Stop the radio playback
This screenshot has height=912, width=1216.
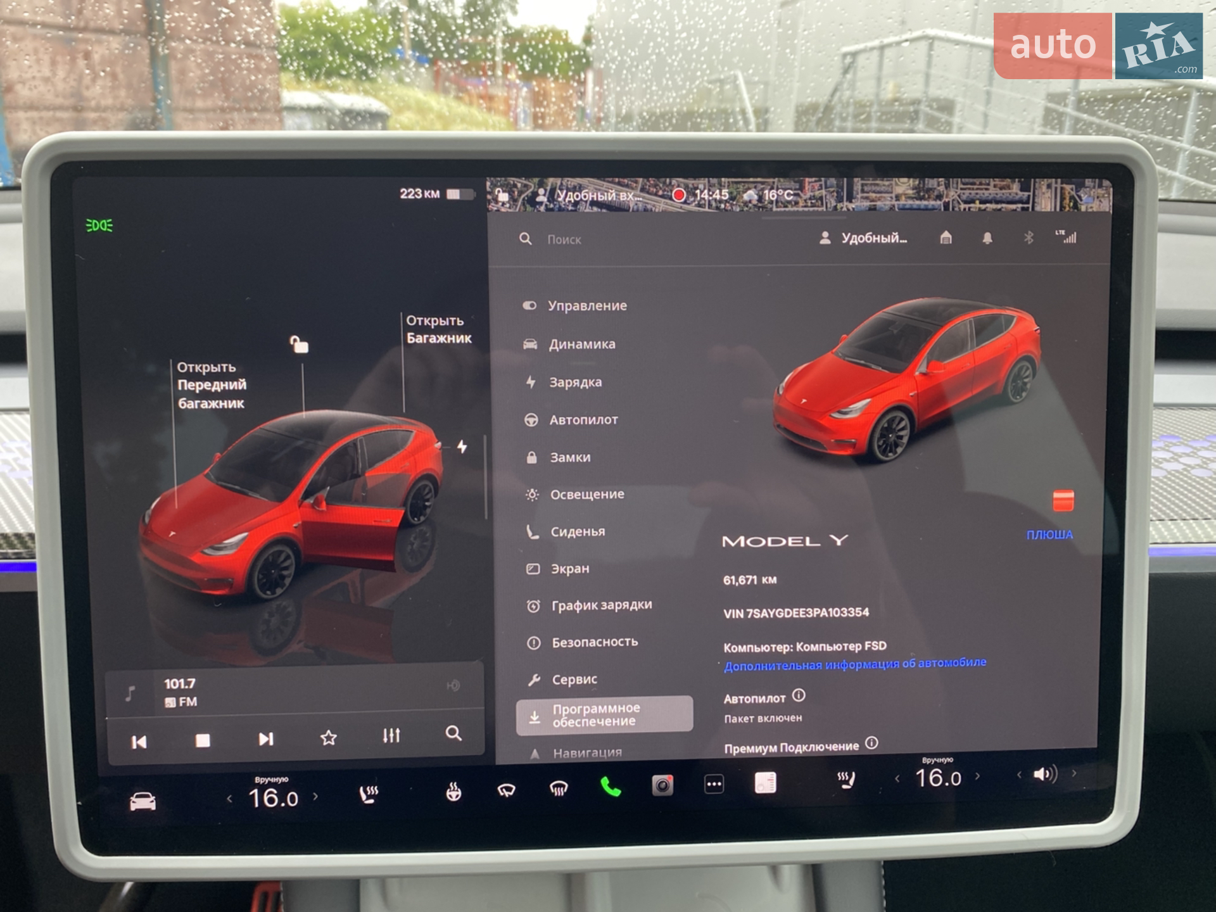point(203,740)
